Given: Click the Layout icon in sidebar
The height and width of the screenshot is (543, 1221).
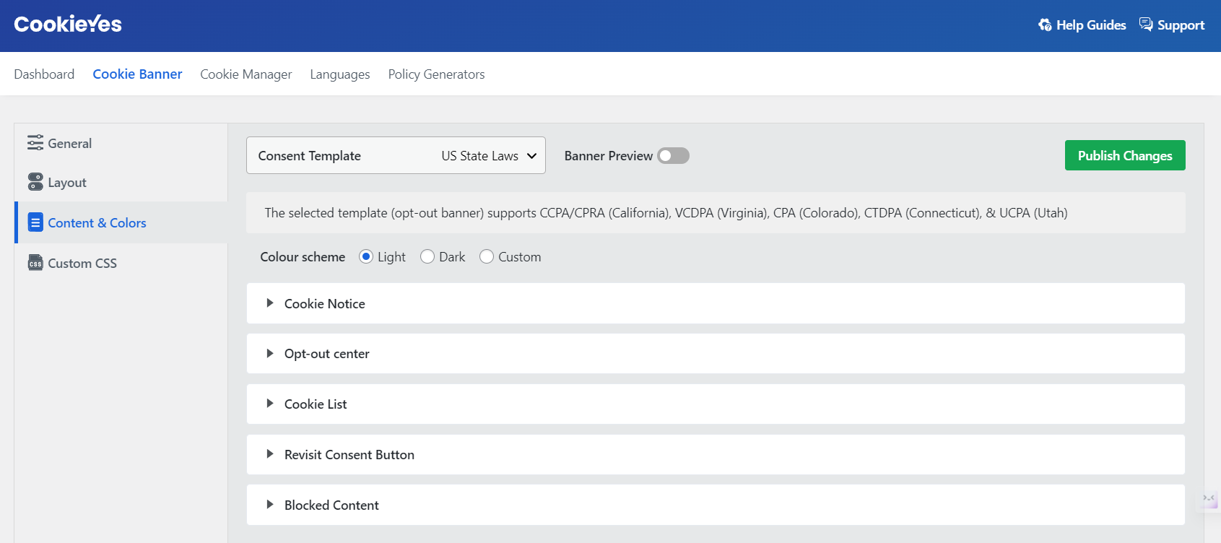Looking at the screenshot, I should pos(35,182).
